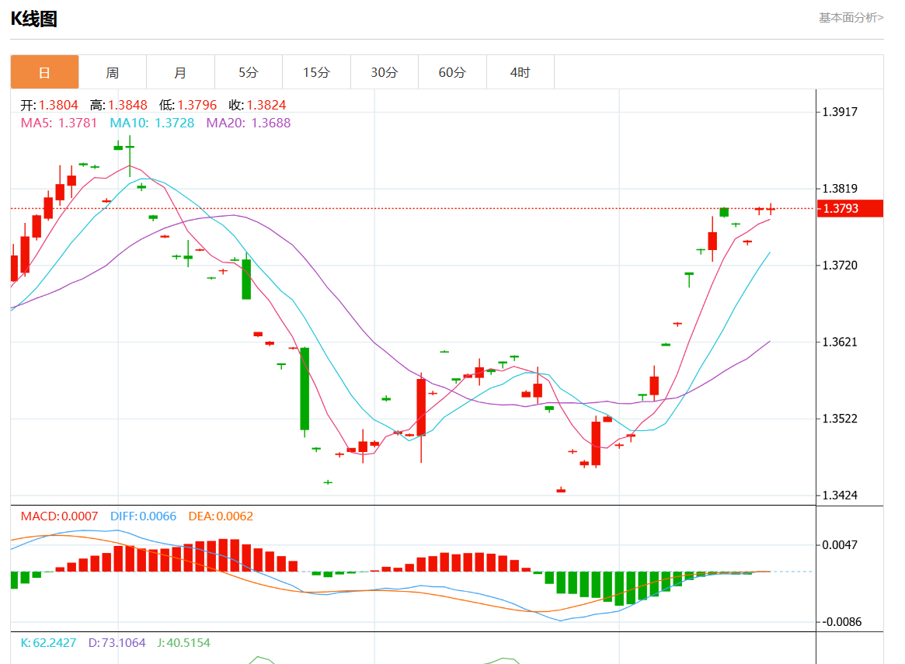Open the 4时 interval tab
The image size is (905, 664).
[x=520, y=72]
